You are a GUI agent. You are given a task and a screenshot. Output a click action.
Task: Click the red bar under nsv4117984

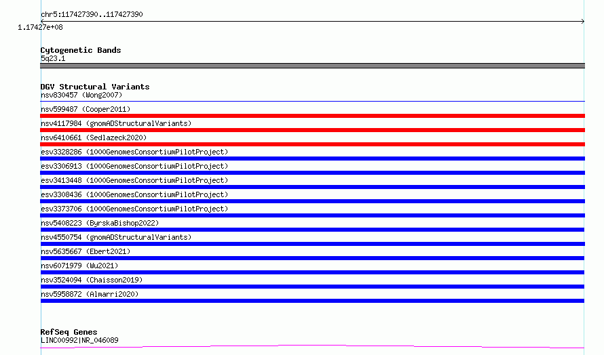[312, 130]
